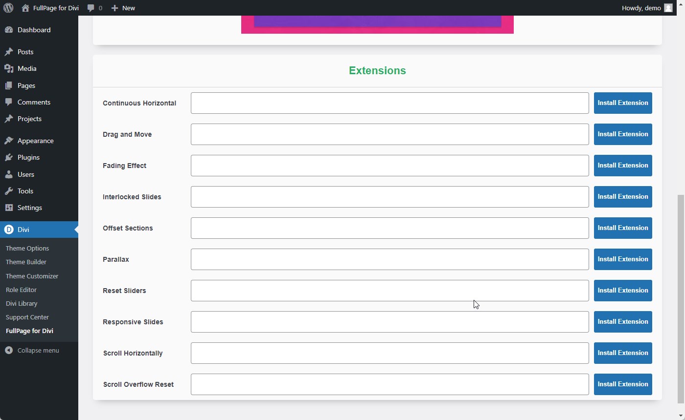
Task: Install the Fading Effect extension
Action: [x=623, y=166]
